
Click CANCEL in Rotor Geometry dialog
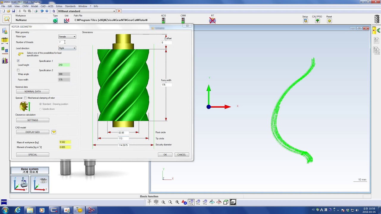pos(182,155)
